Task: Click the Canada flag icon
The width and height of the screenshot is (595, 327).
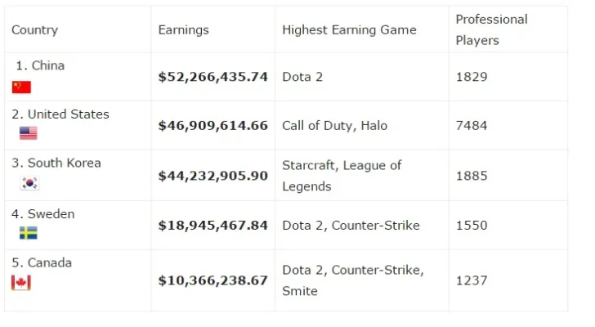Action: (21, 282)
